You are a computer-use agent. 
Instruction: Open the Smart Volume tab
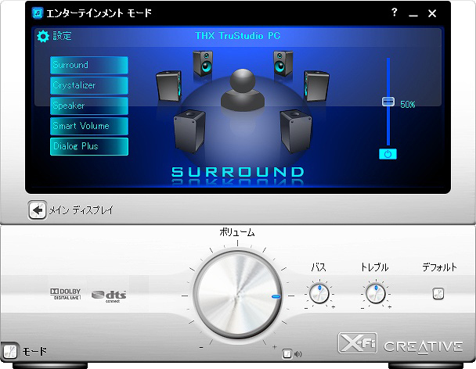pyautogui.click(x=89, y=126)
